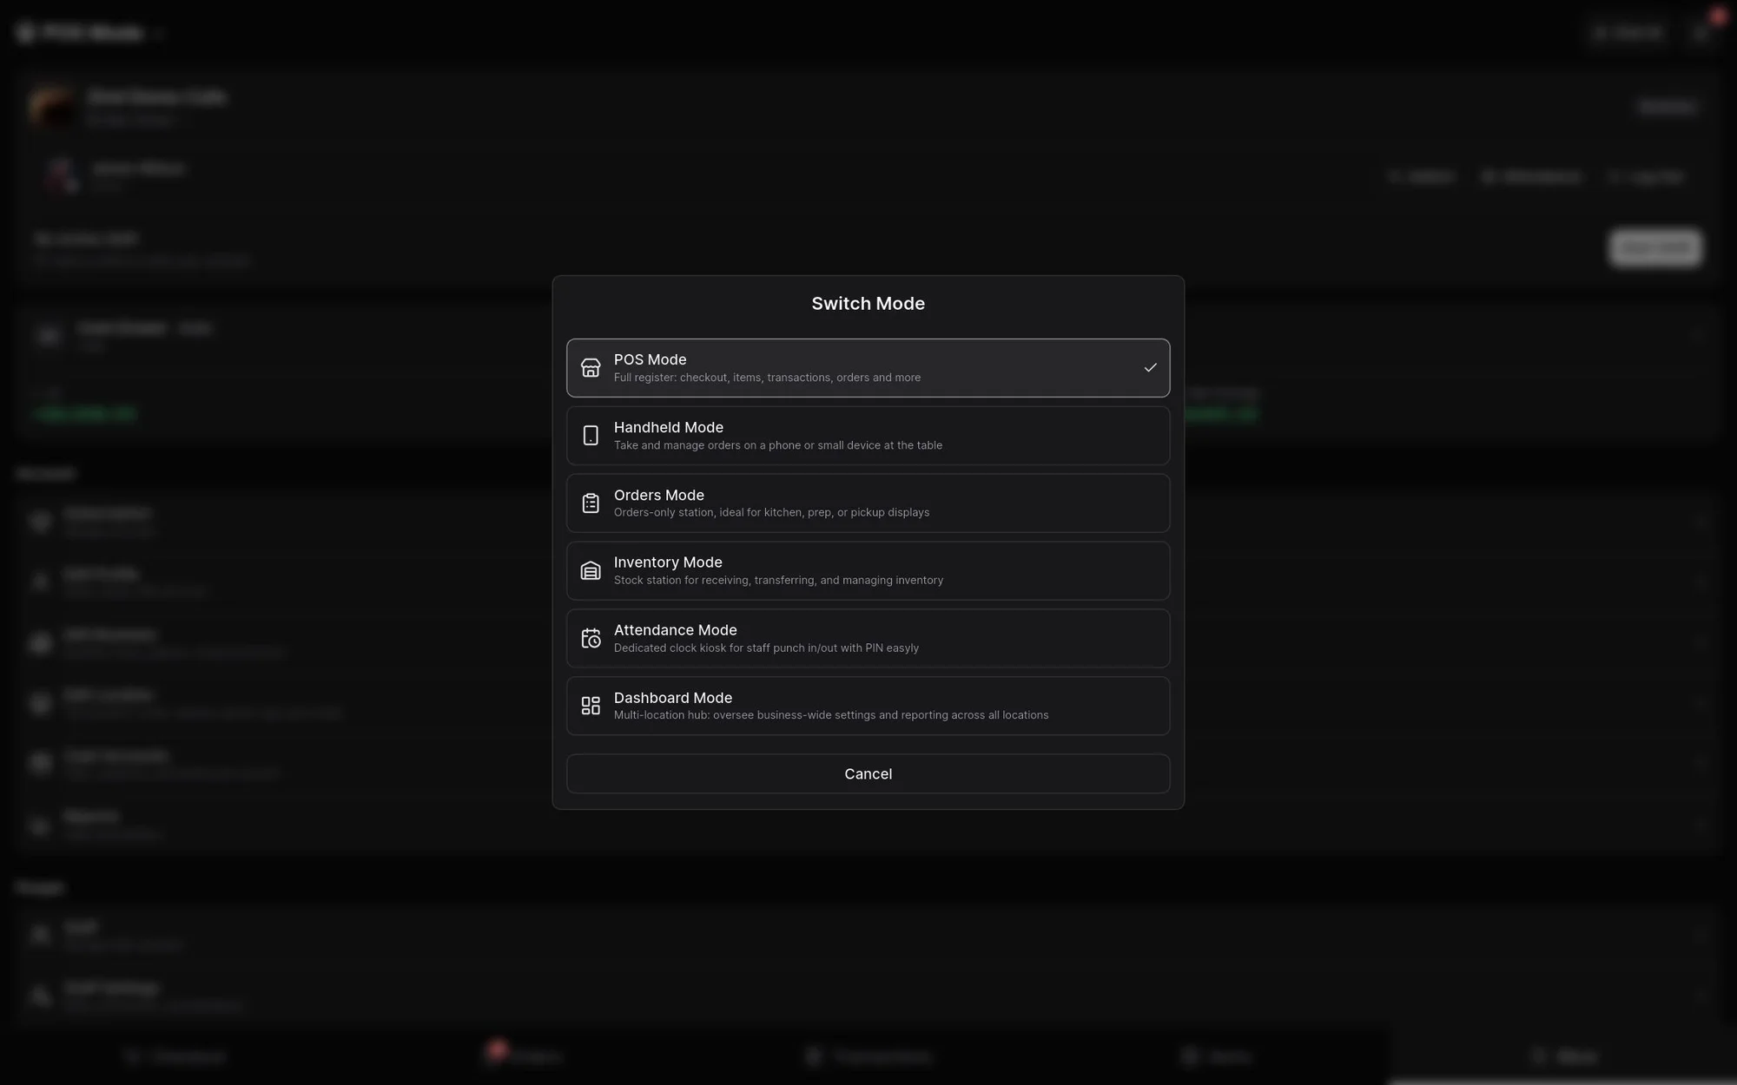The height and width of the screenshot is (1085, 1737).
Task: Cancel the Switch Mode dialog
Action: pyautogui.click(x=868, y=773)
